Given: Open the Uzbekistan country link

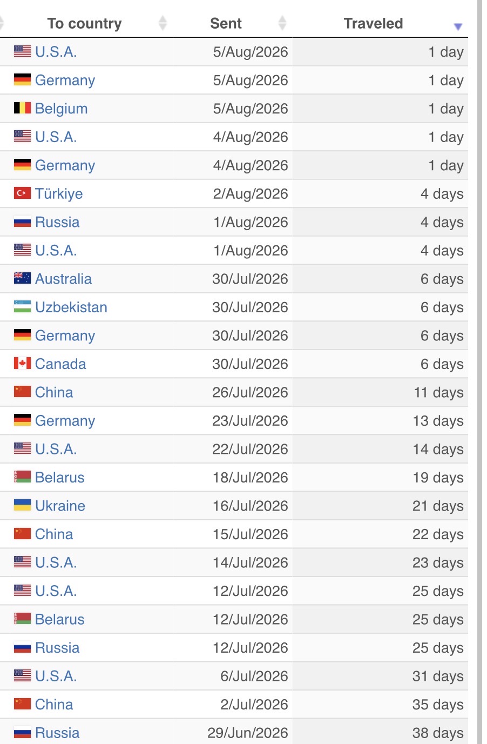Looking at the screenshot, I should pyautogui.click(x=71, y=307).
